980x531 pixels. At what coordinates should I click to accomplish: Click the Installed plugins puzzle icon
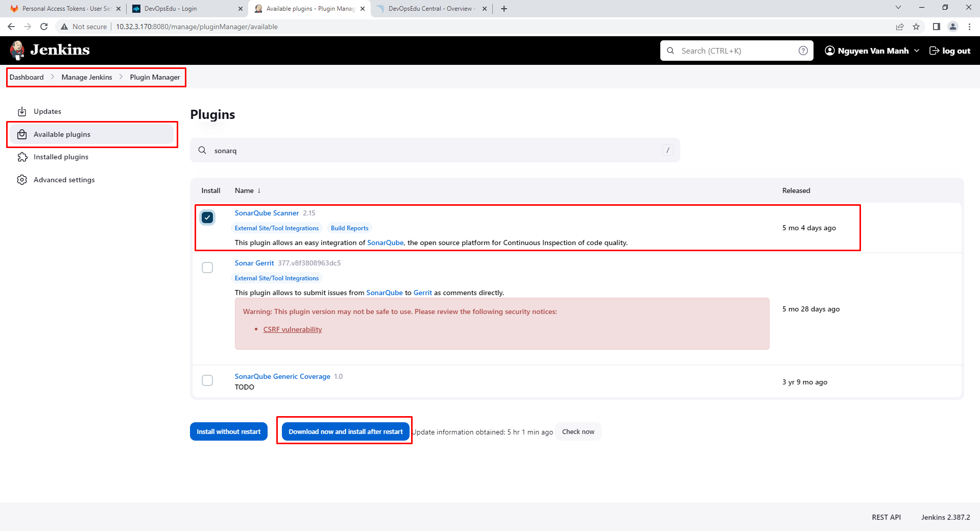click(22, 157)
